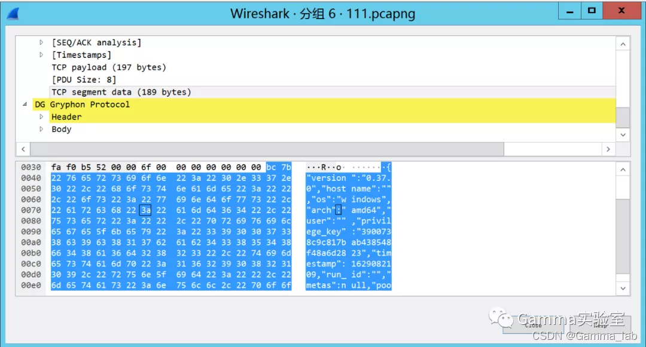Click hex pane scroll down arrow

(x=623, y=288)
